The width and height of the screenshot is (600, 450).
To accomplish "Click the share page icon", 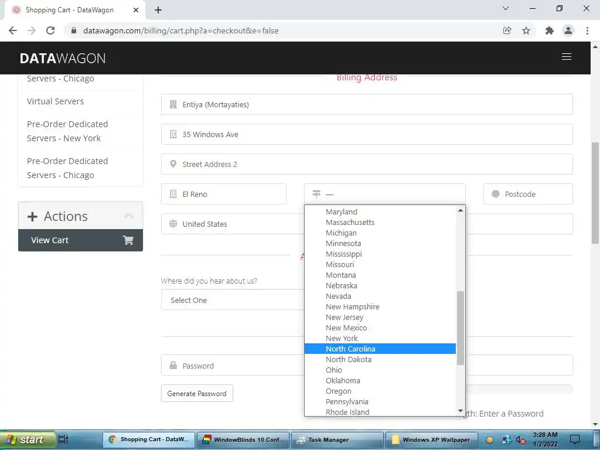I will coord(507,30).
